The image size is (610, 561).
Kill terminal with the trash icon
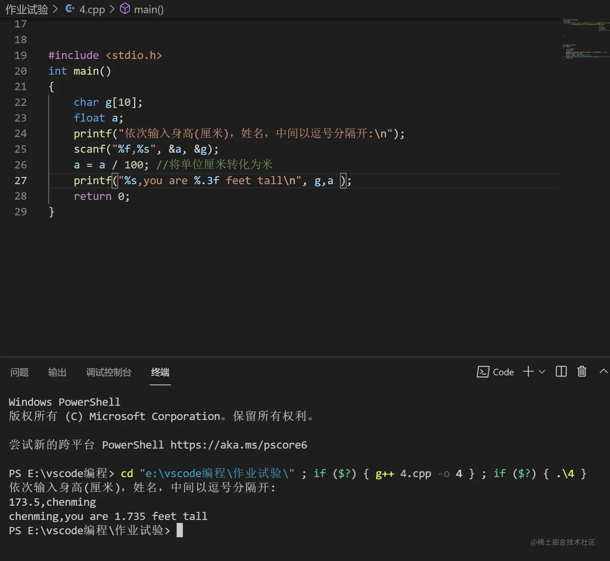[582, 371]
